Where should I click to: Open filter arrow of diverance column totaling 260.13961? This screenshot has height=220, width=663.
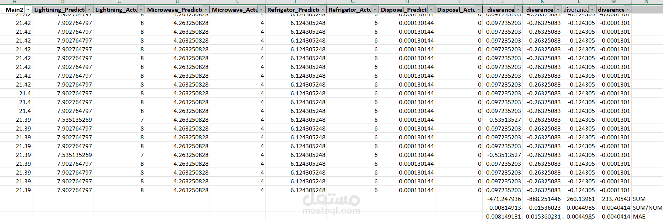pyautogui.click(x=592, y=10)
